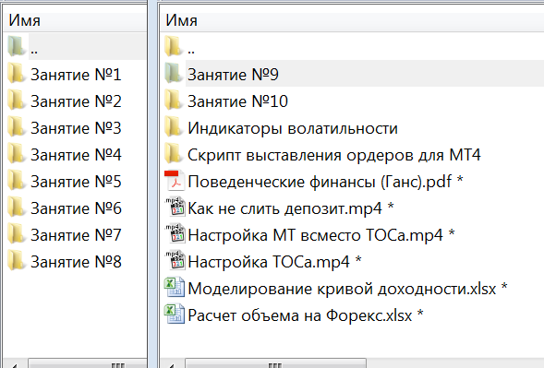This screenshot has width=544, height=368.
Task: Click the mp4 icon of Настройка ТОСа.mp4
Action: point(175,261)
